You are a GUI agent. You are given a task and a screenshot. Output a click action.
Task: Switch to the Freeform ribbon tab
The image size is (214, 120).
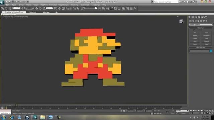(x=33, y=12)
